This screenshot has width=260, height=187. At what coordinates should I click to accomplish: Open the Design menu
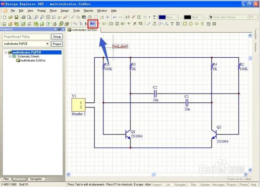click(x=65, y=11)
